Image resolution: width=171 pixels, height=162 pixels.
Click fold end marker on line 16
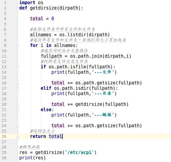[x=18, y=84]
